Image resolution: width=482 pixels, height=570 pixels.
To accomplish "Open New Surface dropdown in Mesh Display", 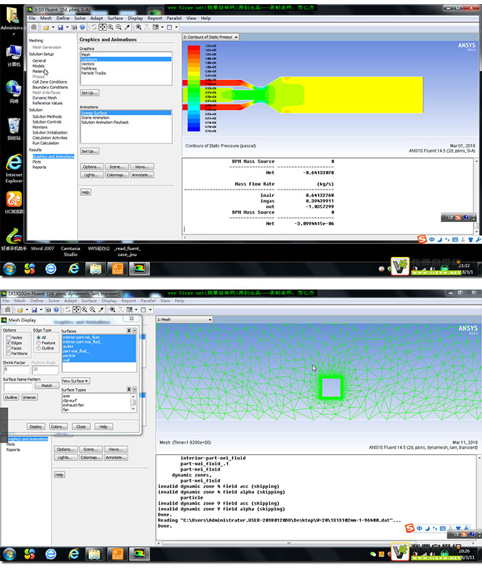I will pos(76,381).
